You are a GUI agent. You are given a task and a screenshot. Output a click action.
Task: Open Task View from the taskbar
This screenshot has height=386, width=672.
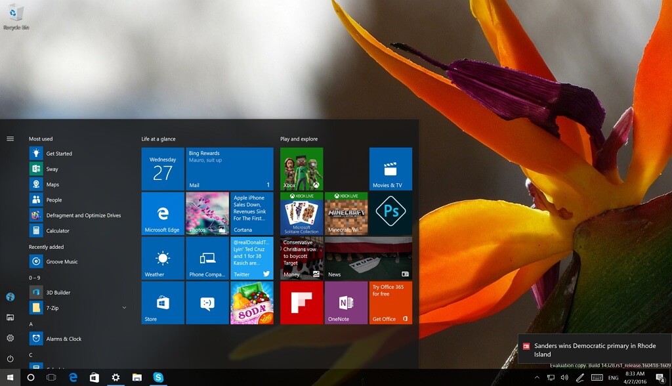(52, 377)
